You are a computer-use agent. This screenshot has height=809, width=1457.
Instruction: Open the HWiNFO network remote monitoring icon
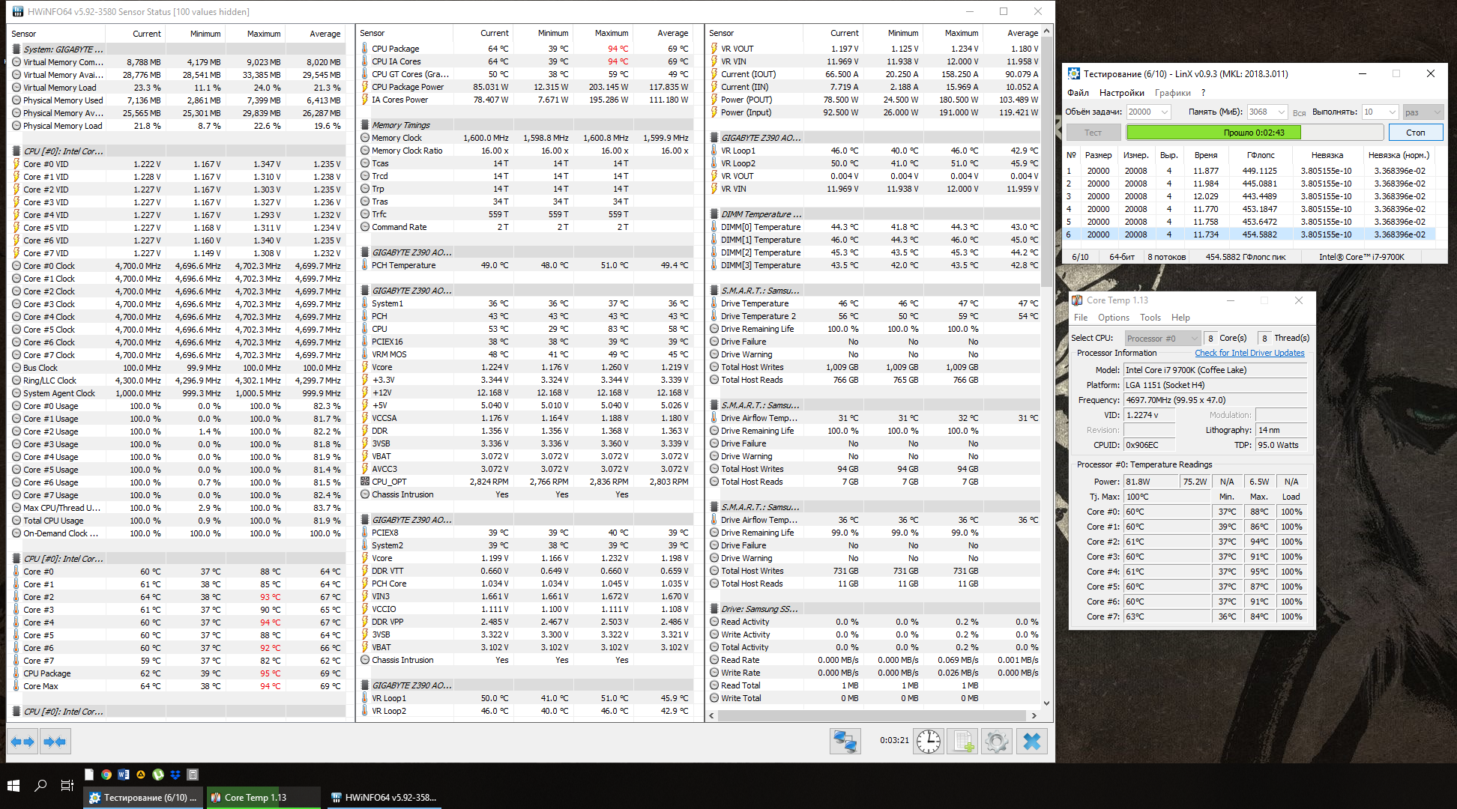coord(845,742)
